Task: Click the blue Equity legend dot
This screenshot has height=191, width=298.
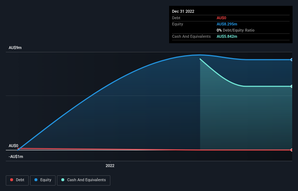Action: pyautogui.click(x=36, y=180)
